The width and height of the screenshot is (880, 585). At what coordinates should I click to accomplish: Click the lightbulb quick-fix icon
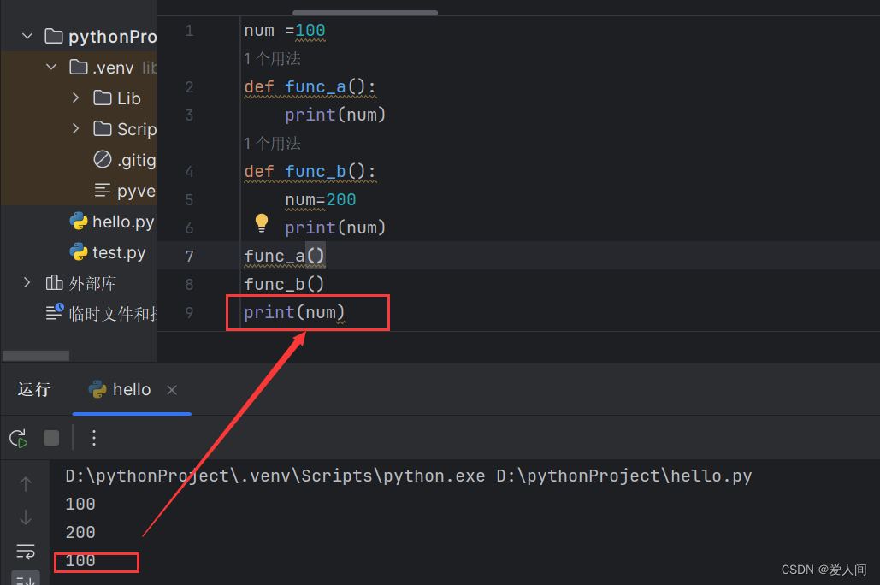point(262,223)
